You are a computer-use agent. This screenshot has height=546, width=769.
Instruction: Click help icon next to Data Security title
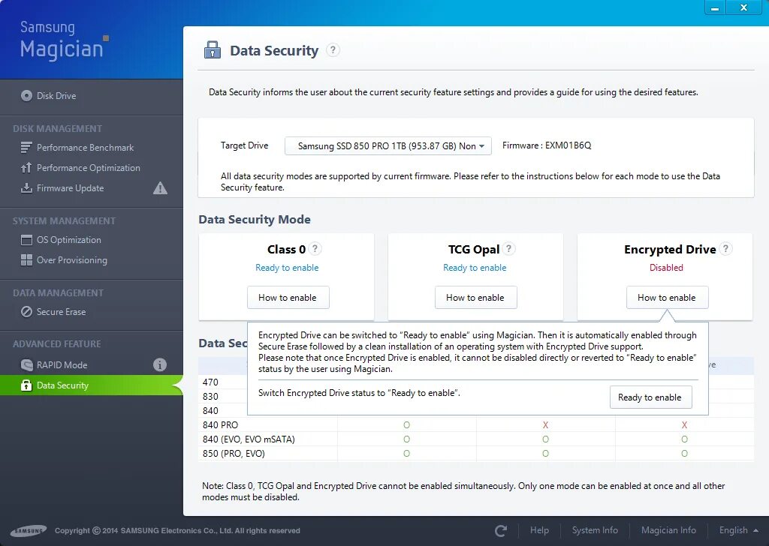(x=333, y=50)
